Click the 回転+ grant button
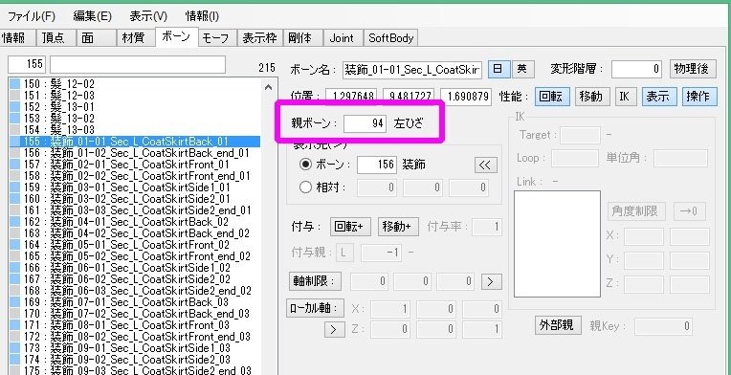Viewport: 731px width, 375px height. (x=349, y=227)
